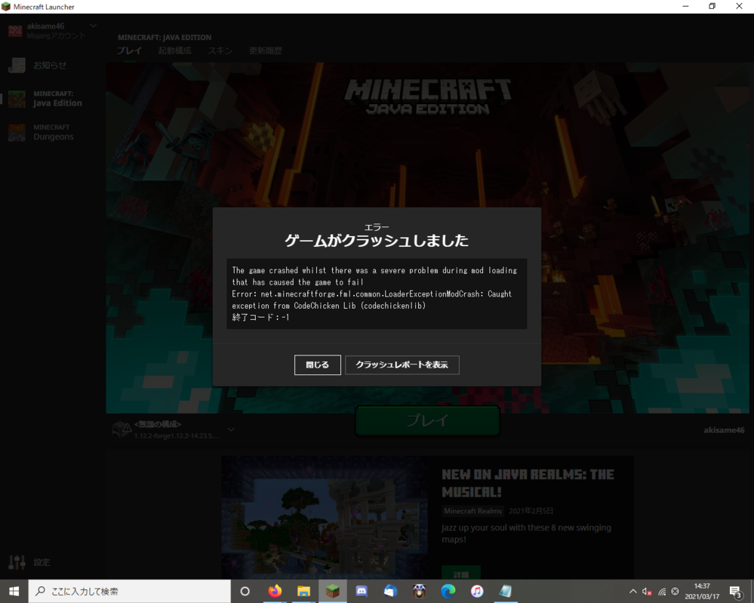Click the taskbar search field
This screenshot has height=603, width=754.
pos(130,591)
